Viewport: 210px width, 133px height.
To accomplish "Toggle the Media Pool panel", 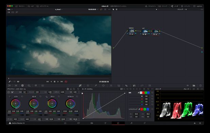I will (42, 6).
